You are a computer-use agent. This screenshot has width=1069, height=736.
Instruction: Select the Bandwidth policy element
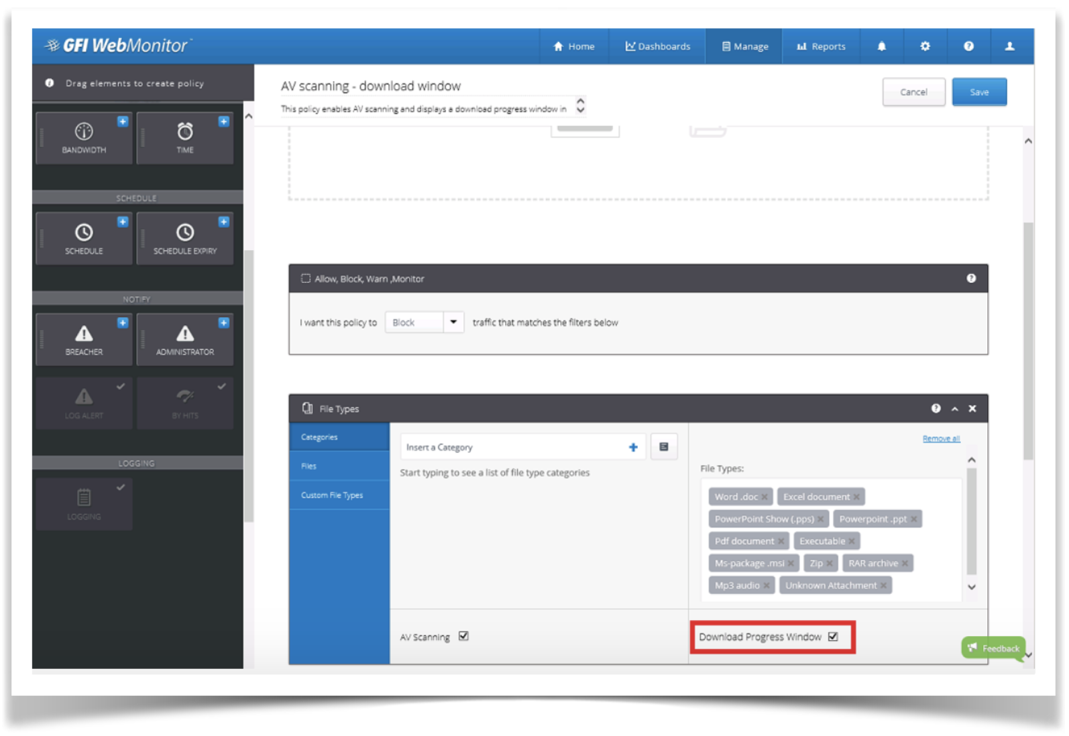pyautogui.click(x=84, y=138)
